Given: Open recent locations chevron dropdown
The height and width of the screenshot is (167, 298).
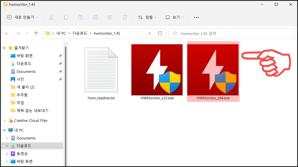Looking at the screenshot, I should pos(27,33).
